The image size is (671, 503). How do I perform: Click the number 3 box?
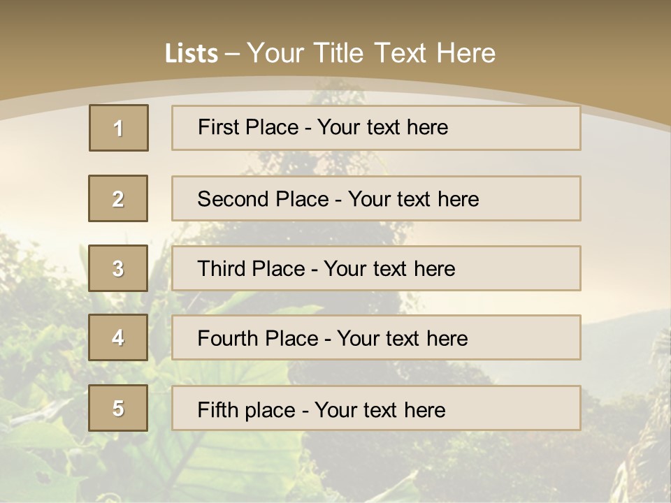coord(118,268)
